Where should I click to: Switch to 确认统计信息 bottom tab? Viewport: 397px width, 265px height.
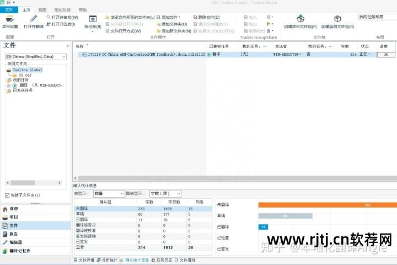click(x=135, y=260)
